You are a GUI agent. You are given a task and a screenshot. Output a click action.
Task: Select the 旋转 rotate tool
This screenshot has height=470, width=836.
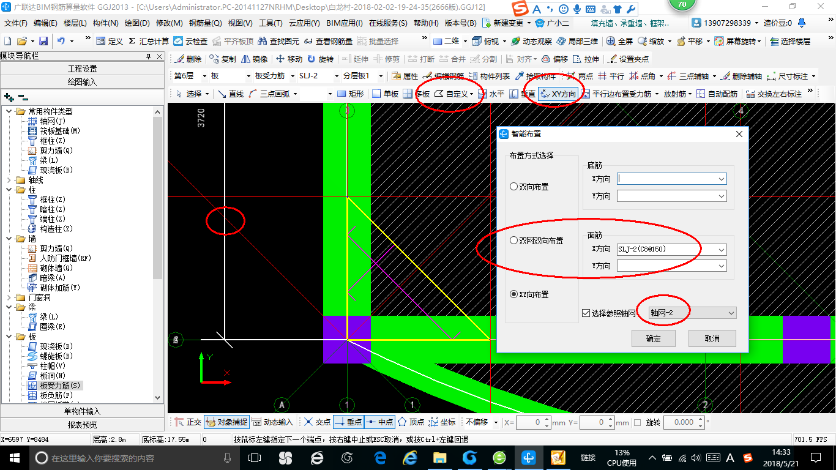321,59
